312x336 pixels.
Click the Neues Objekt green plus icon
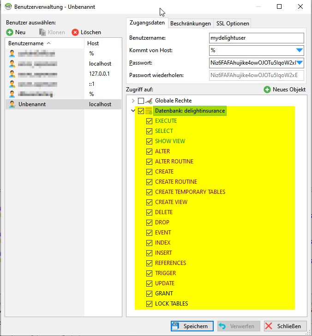pos(267,89)
